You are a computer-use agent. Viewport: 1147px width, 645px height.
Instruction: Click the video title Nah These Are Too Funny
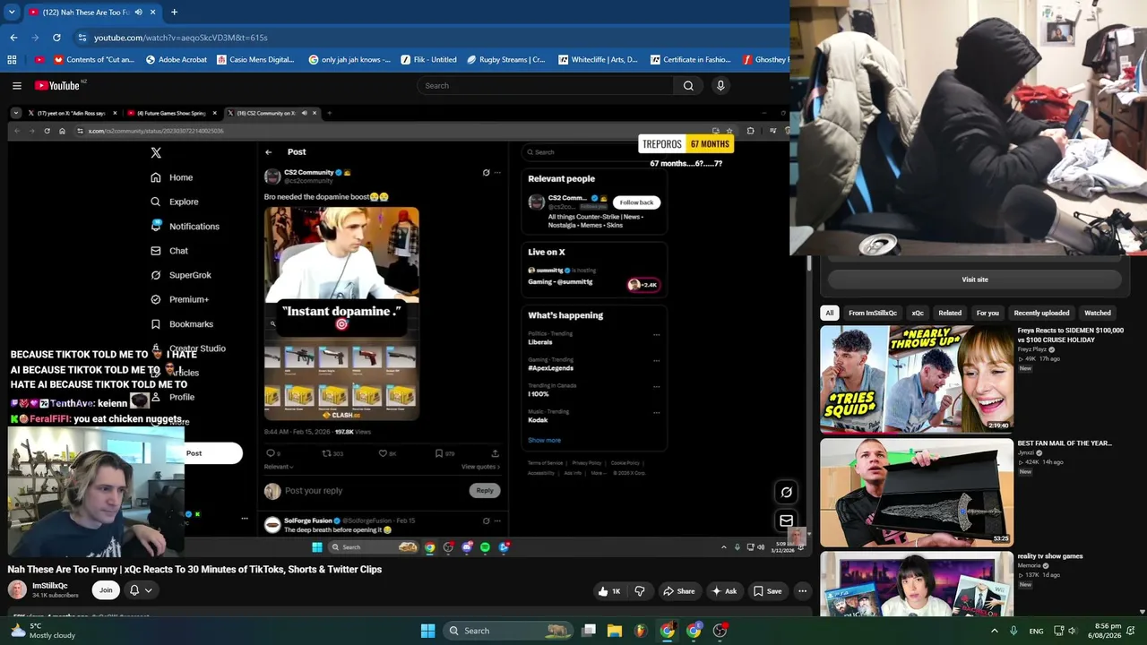194,570
